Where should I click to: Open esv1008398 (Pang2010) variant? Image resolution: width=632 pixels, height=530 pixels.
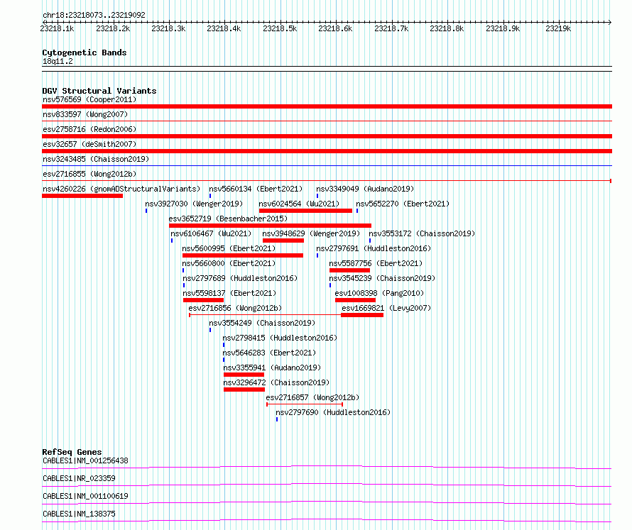coord(379,293)
